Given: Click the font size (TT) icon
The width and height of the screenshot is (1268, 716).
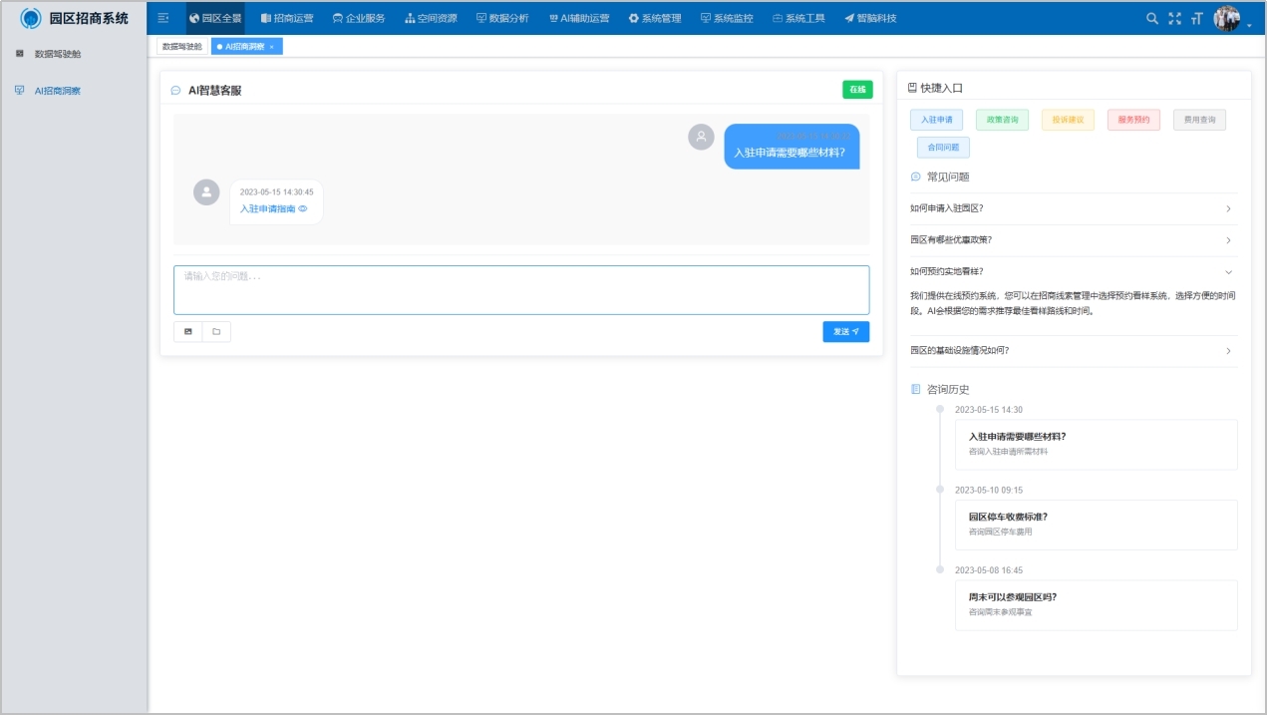Looking at the screenshot, I should pos(1198,17).
